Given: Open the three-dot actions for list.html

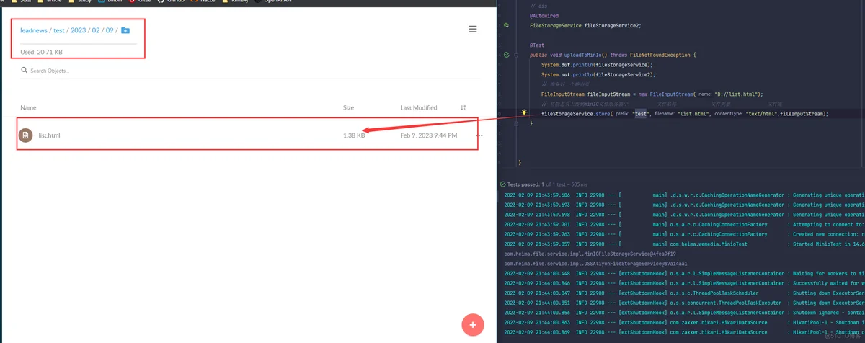Looking at the screenshot, I should pyautogui.click(x=479, y=135).
